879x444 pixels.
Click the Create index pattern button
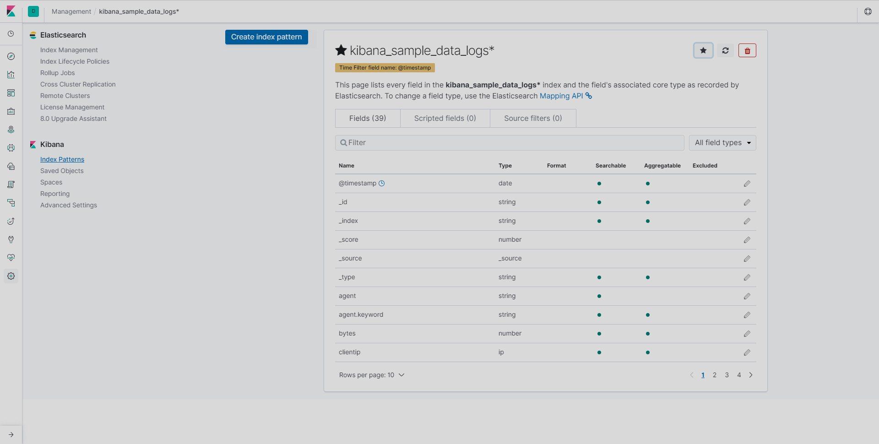pos(266,37)
